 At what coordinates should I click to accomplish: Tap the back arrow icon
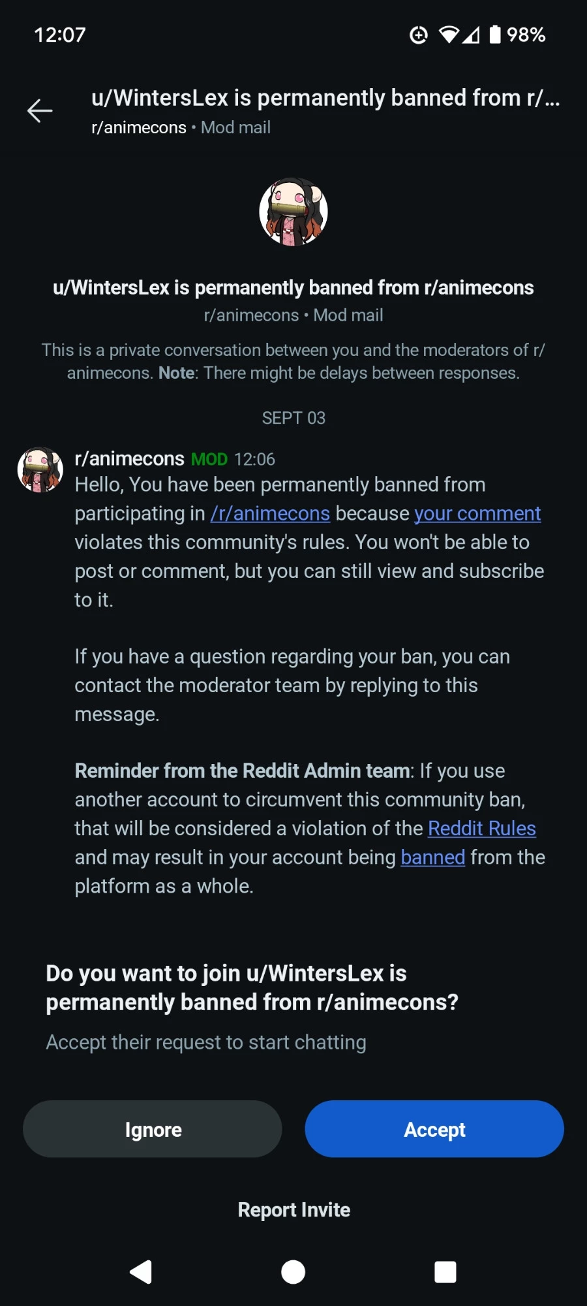click(x=40, y=111)
